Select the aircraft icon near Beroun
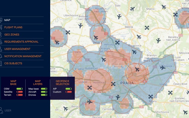This screenshot has height=118, width=189. [66, 109]
